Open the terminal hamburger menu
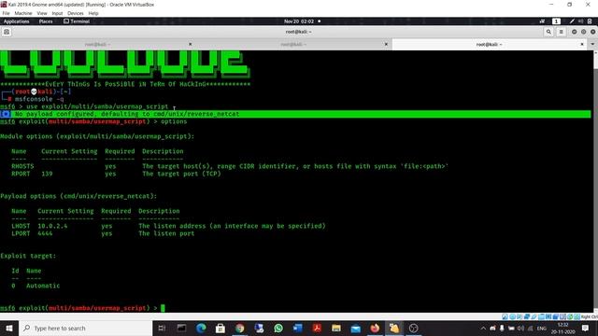Image resolution: width=598 pixels, height=336 pixels. coord(561,32)
